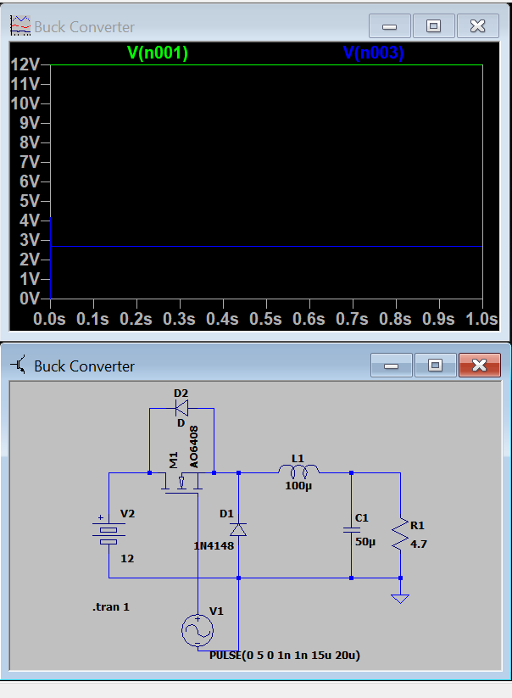Click the C1 component name label

click(362, 518)
